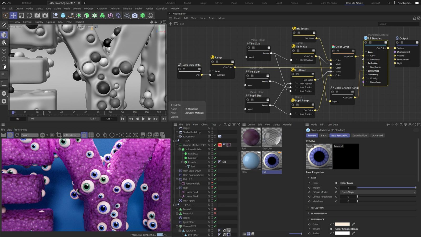Collapse the SUBSURFACE section in material properties
This screenshot has height=237, width=421.
point(309,219)
